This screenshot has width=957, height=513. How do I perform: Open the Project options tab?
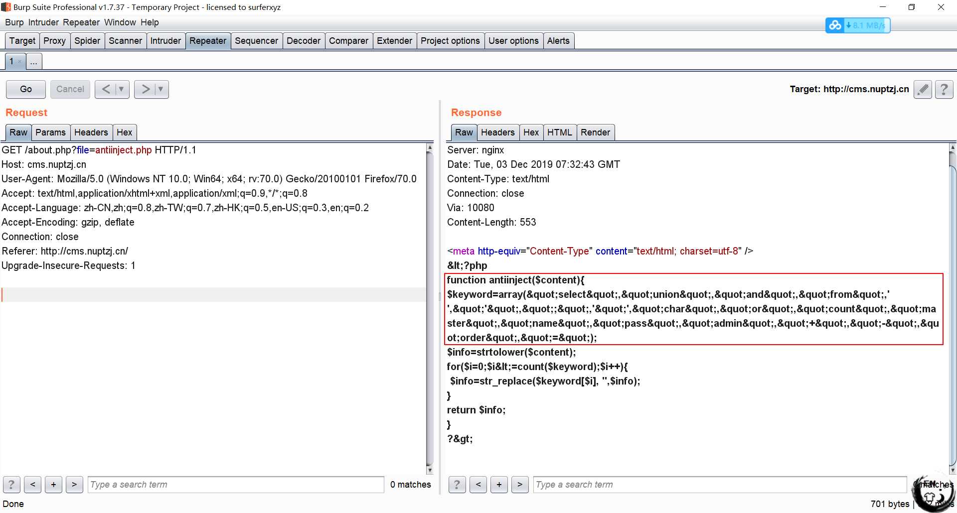[450, 41]
